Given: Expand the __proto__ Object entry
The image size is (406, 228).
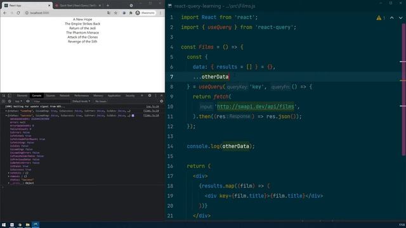Looking at the screenshot, I should [x=9, y=183].
